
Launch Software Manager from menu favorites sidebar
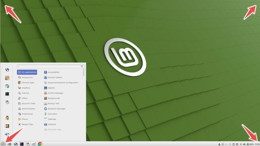7,78
